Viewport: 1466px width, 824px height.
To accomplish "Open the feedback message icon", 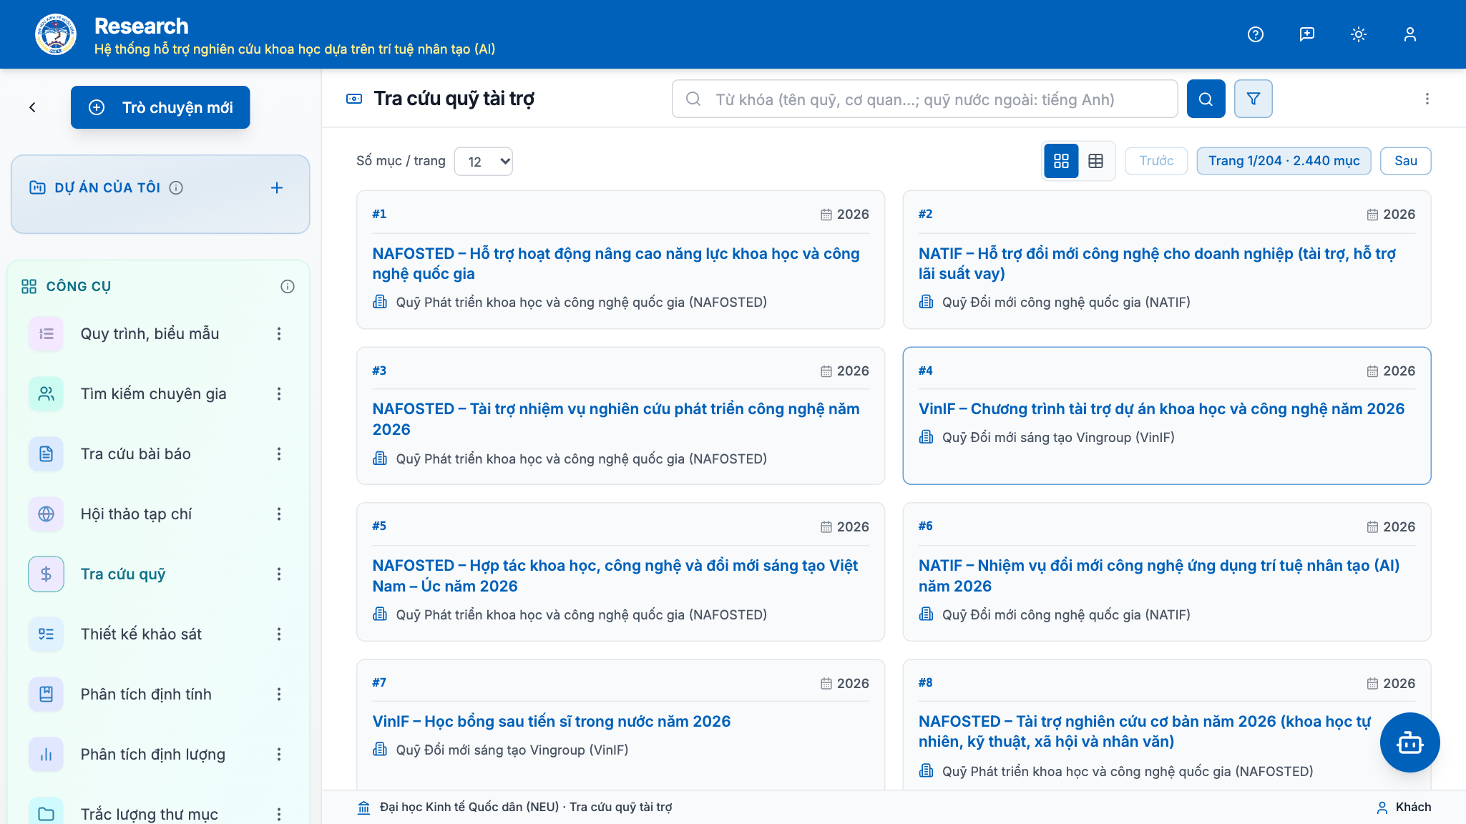I will click(1306, 34).
